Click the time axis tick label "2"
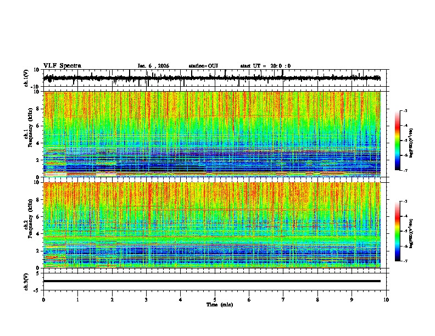 [x=112, y=300]
